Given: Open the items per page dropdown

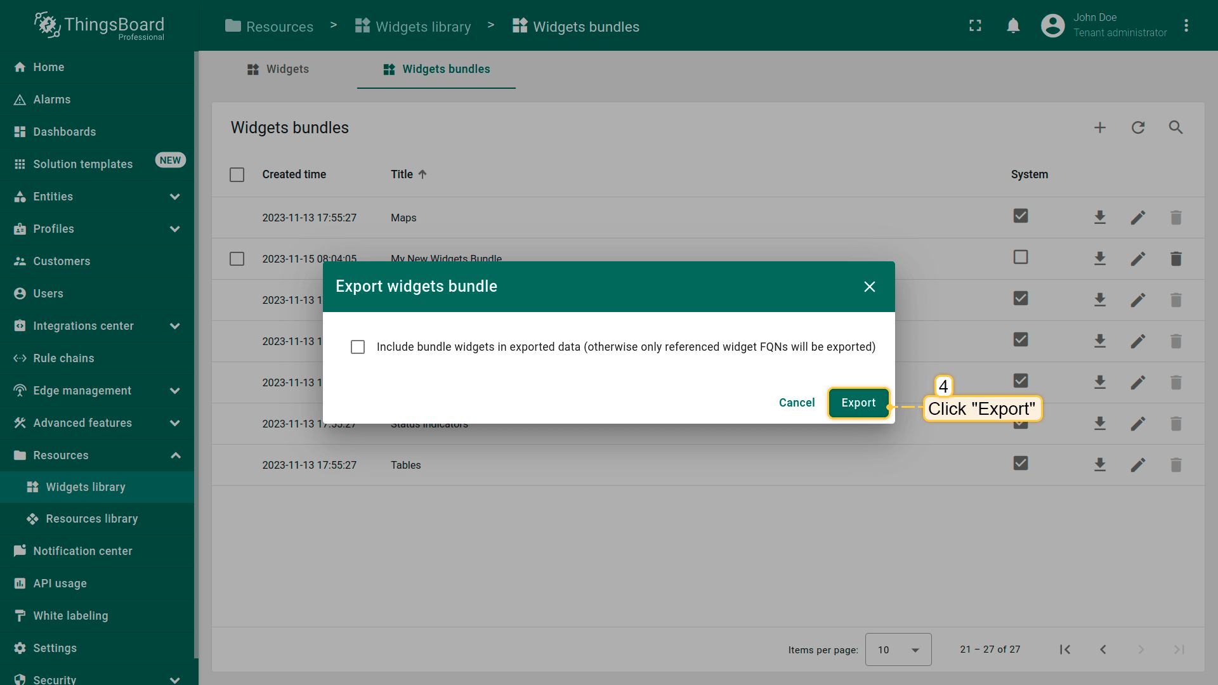Looking at the screenshot, I should point(898,649).
